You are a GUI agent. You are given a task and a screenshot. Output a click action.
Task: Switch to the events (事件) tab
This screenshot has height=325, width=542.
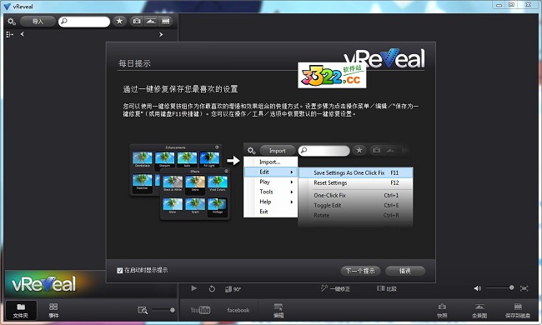[x=53, y=310]
